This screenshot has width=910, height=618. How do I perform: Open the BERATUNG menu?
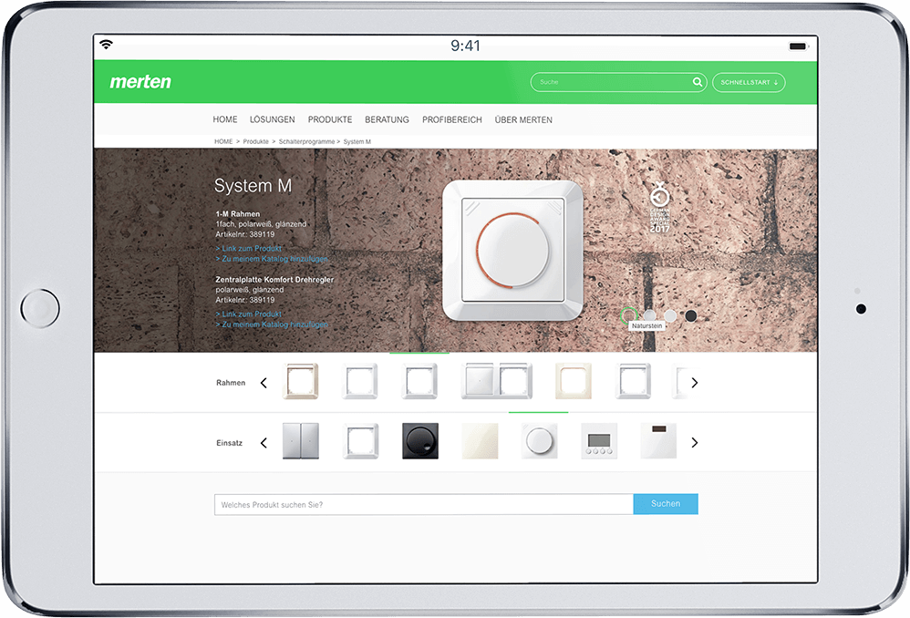click(x=387, y=119)
